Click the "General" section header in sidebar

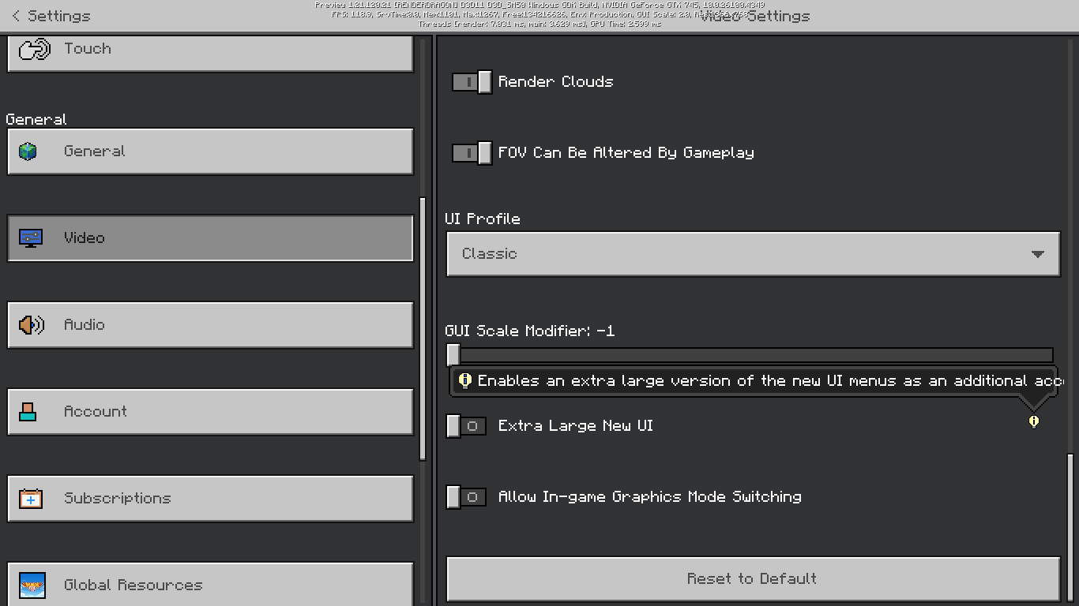coord(36,120)
